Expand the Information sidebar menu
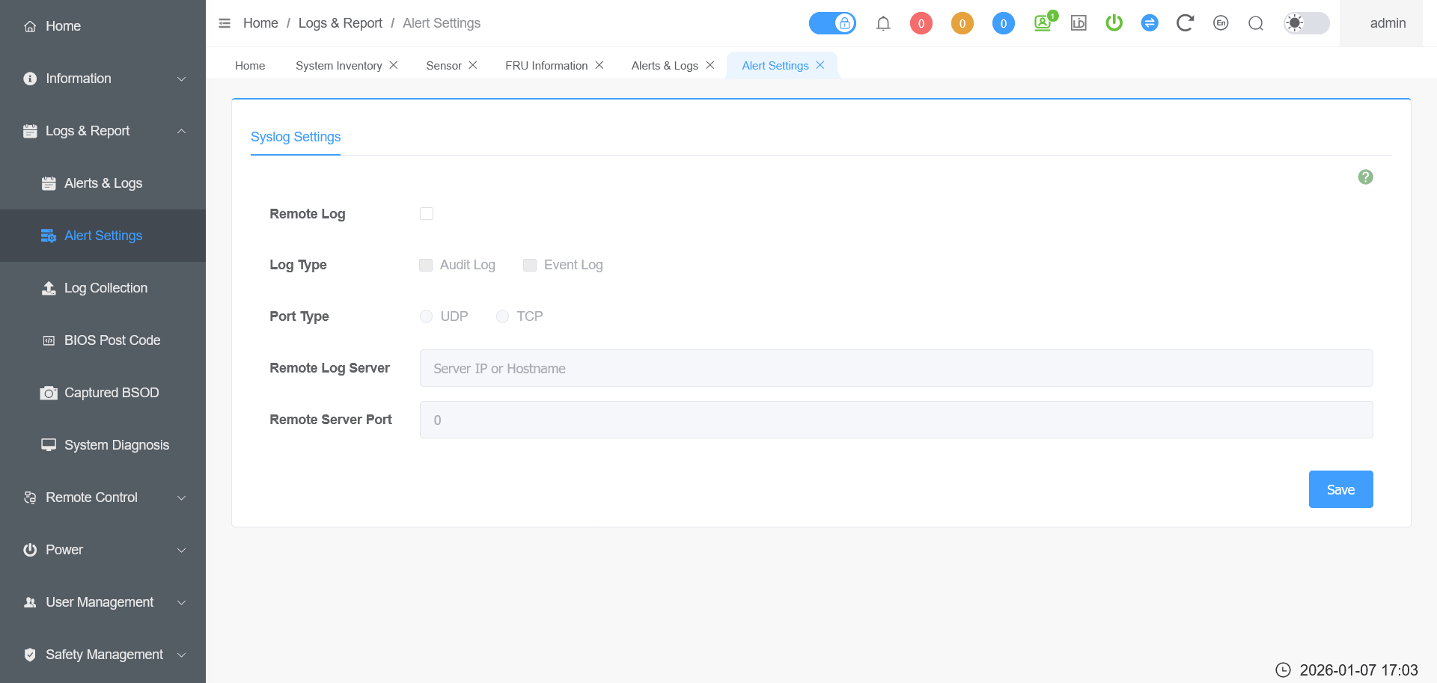Viewport: 1437px width, 683px height. click(x=103, y=79)
